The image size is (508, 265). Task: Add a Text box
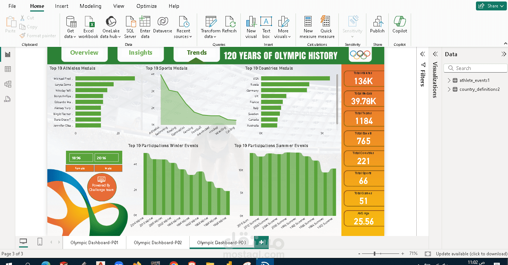[266, 27]
